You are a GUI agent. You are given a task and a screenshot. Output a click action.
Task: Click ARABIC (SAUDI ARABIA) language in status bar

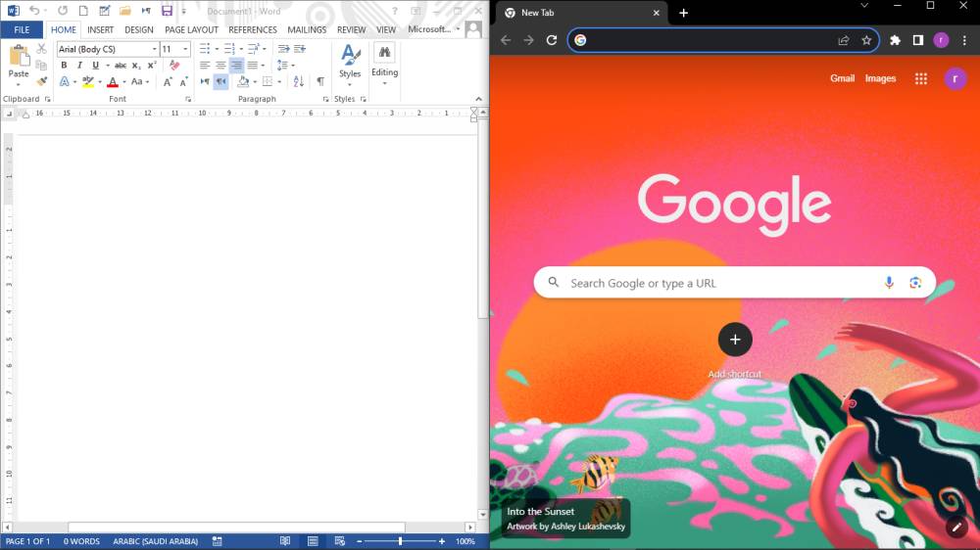coord(155,541)
